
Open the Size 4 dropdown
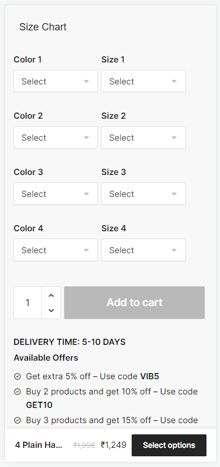click(x=143, y=250)
